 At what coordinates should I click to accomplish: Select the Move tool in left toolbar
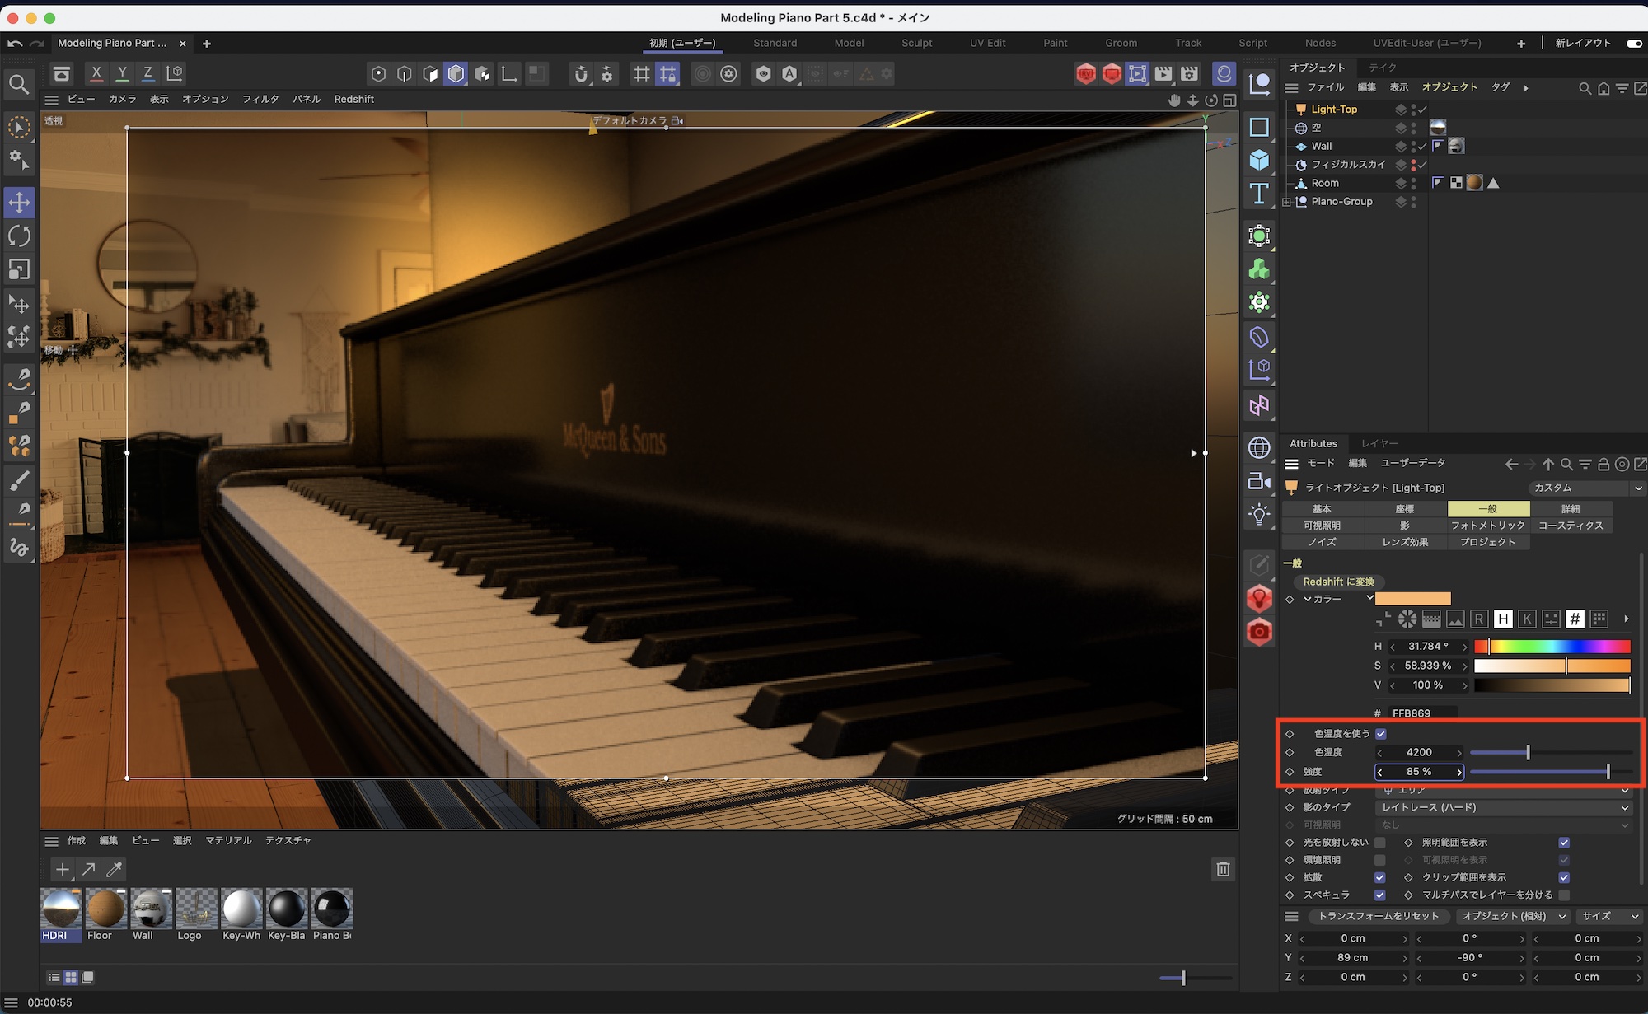19,203
